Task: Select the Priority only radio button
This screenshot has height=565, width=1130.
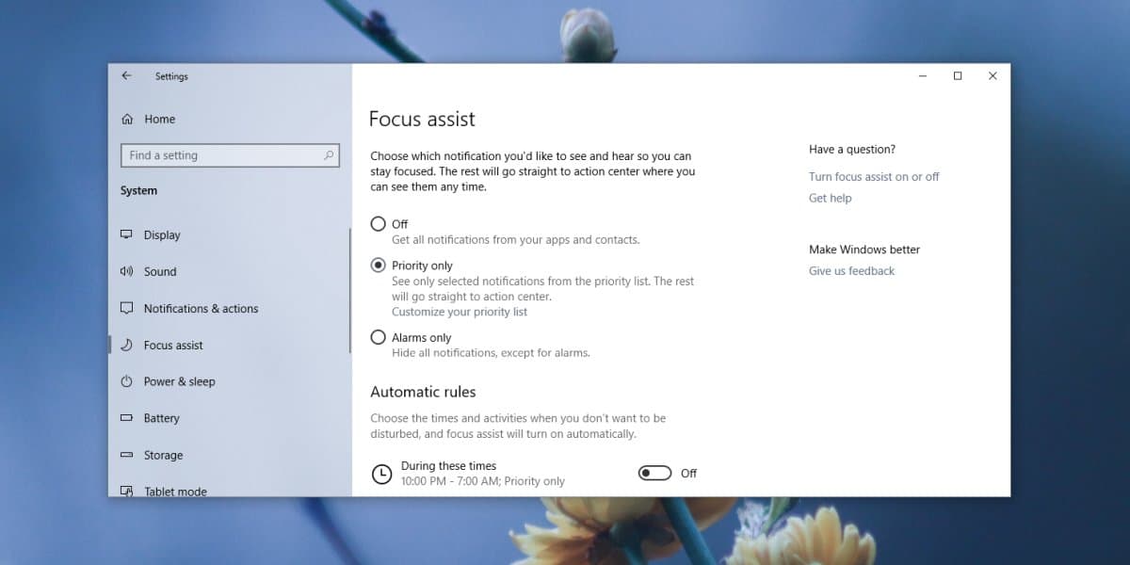Action: click(x=378, y=266)
